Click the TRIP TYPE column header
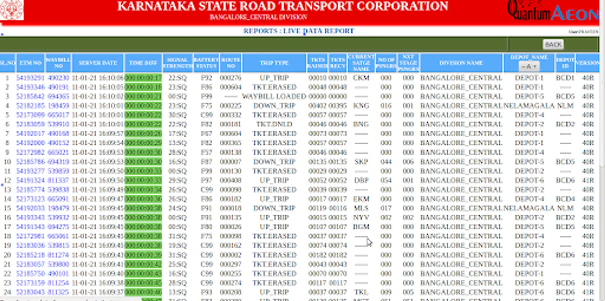The height and width of the screenshot is (301, 605). pyautogui.click(x=274, y=63)
